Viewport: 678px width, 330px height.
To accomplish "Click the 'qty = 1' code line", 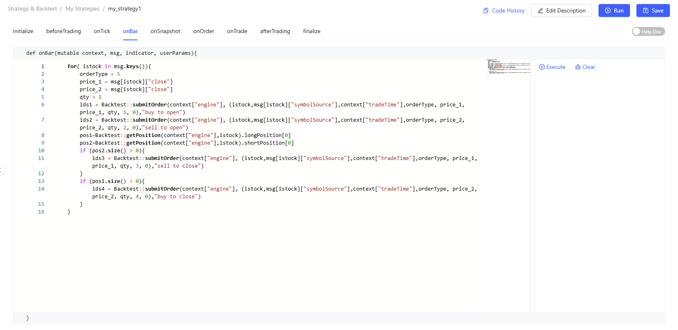I will coord(90,97).
